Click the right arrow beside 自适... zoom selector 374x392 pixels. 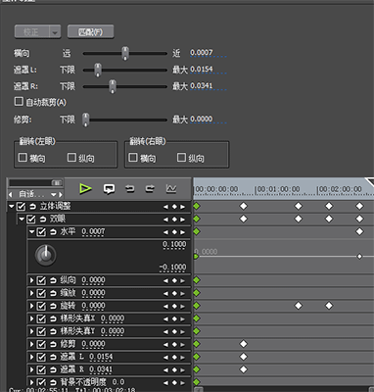tap(61, 195)
